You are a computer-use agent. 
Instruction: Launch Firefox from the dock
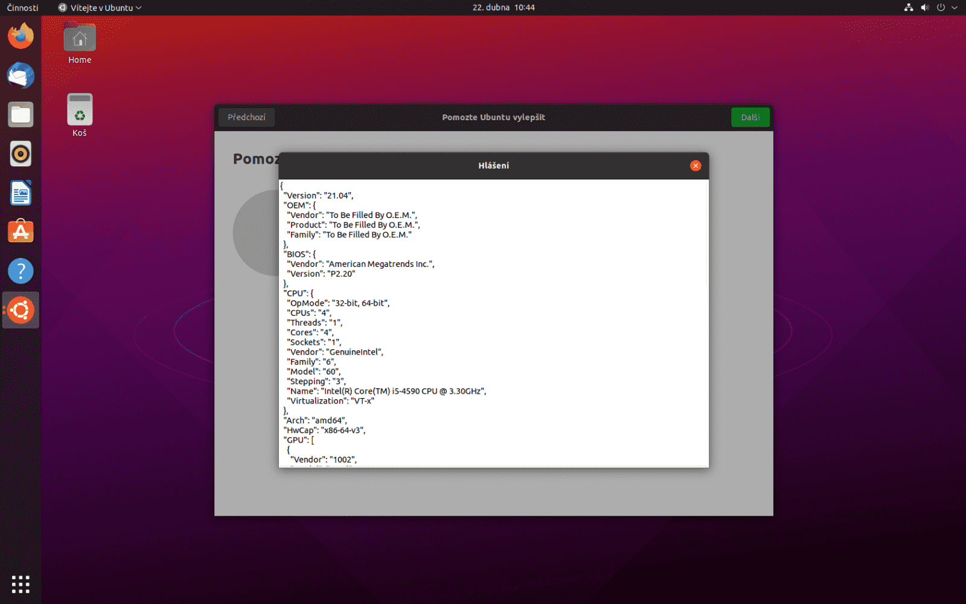click(21, 36)
